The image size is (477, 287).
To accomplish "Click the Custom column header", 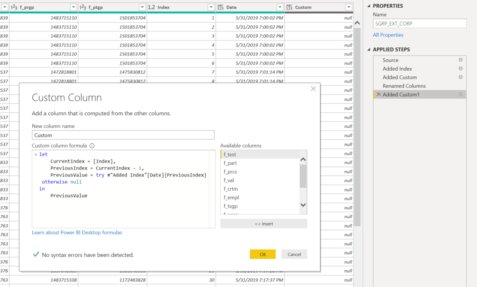I will pos(319,7).
